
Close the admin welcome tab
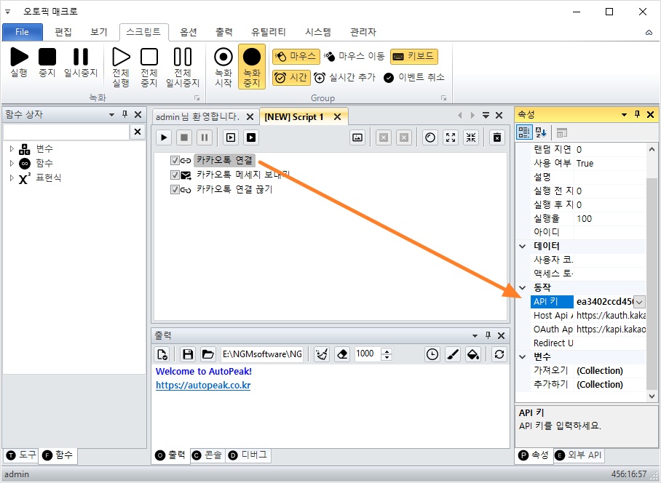pyautogui.click(x=250, y=116)
